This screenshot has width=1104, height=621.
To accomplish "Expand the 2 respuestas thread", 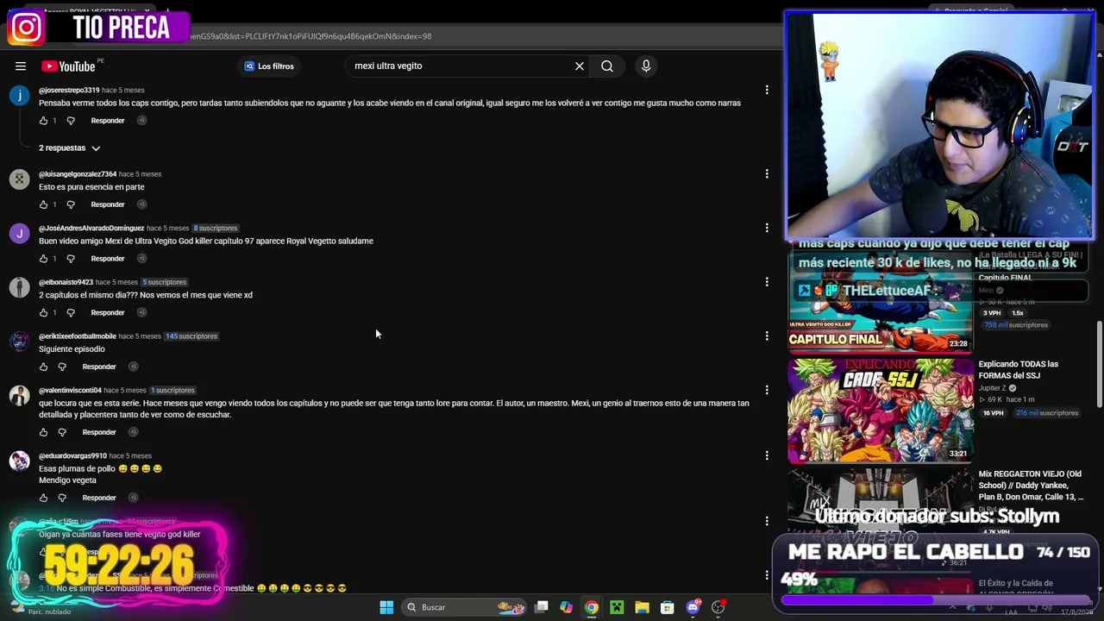I will coord(70,148).
